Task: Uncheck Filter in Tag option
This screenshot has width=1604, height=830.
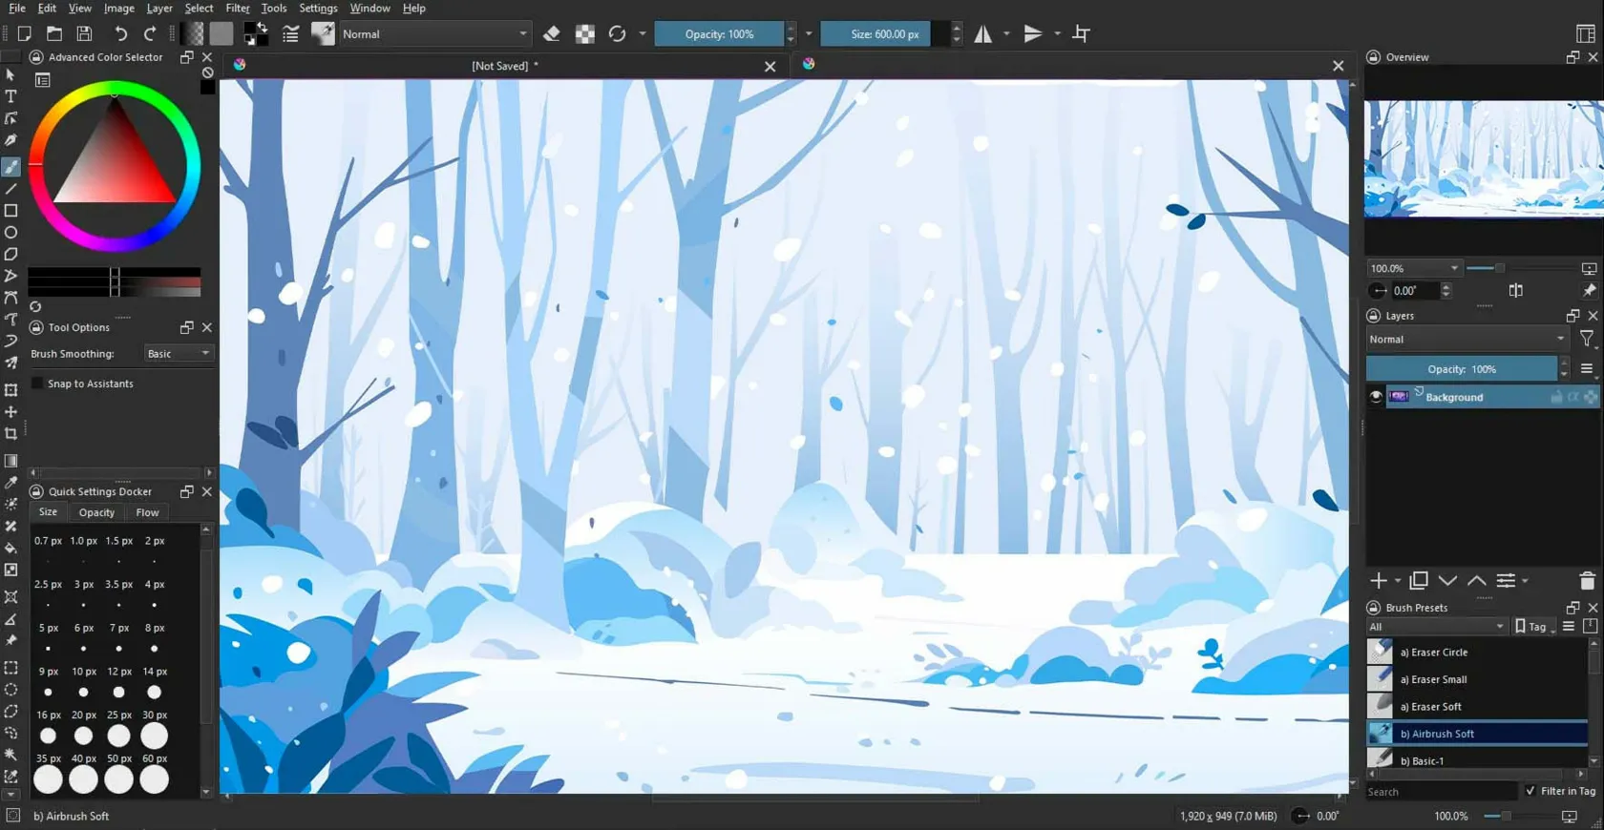Action: pos(1530,791)
